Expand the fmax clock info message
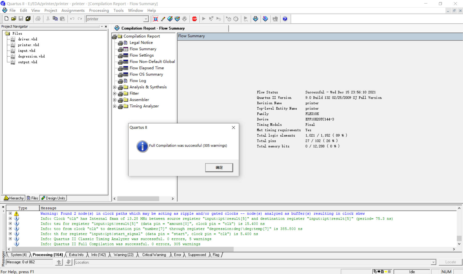Screen dimensions: 463x274 [10, 218]
